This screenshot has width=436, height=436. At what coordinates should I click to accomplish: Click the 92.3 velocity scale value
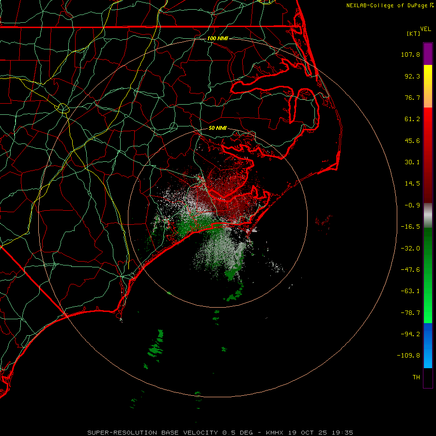(x=412, y=76)
